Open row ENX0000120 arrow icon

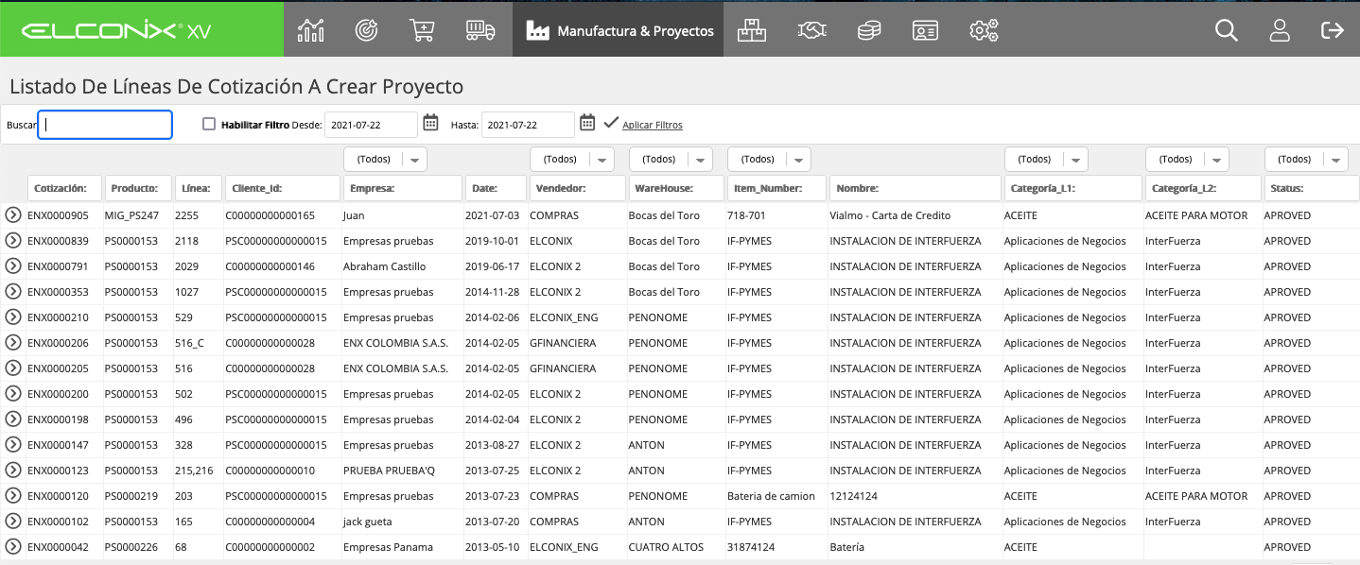(x=13, y=496)
